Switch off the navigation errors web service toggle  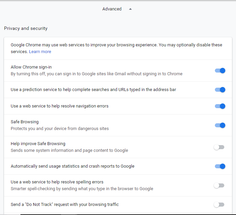[220, 106]
